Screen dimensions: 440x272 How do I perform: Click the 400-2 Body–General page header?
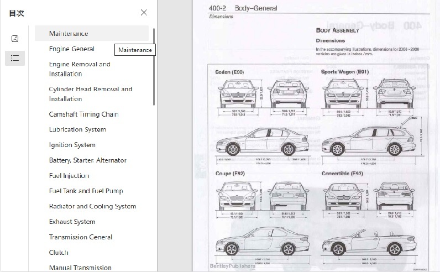pyautogui.click(x=243, y=8)
